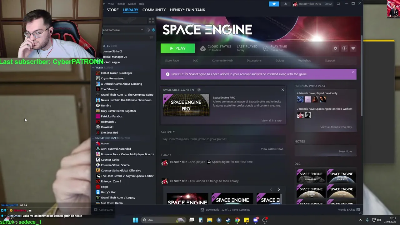
Task: Open Steam from the Windows taskbar
Action: (x=228, y=220)
